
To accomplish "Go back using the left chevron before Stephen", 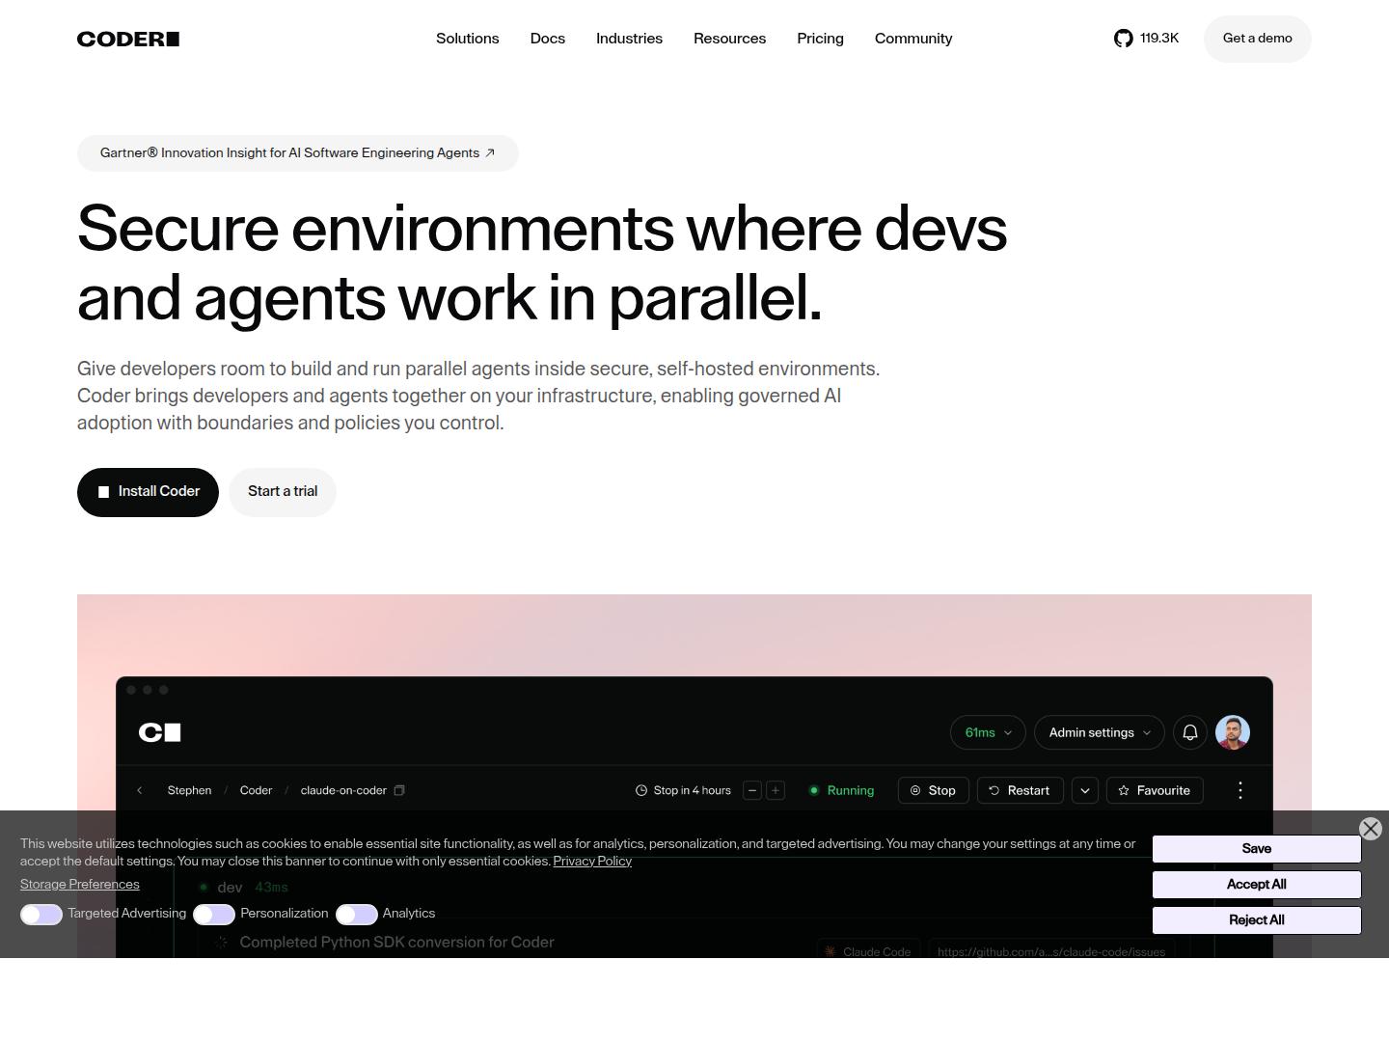I will click(140, 790).
